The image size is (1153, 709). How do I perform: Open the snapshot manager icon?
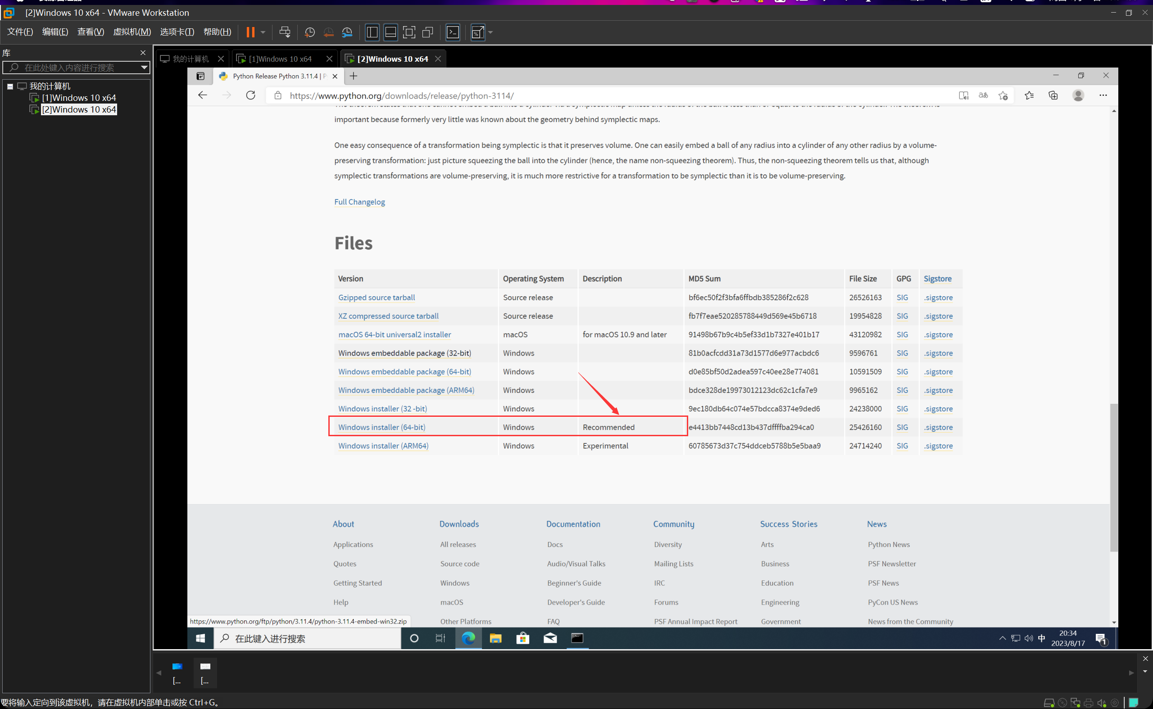click(x=347, y=32)
